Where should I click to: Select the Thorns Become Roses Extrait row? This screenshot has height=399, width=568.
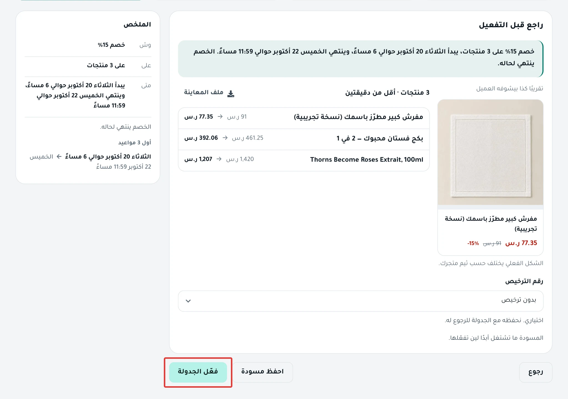[304, 160]
